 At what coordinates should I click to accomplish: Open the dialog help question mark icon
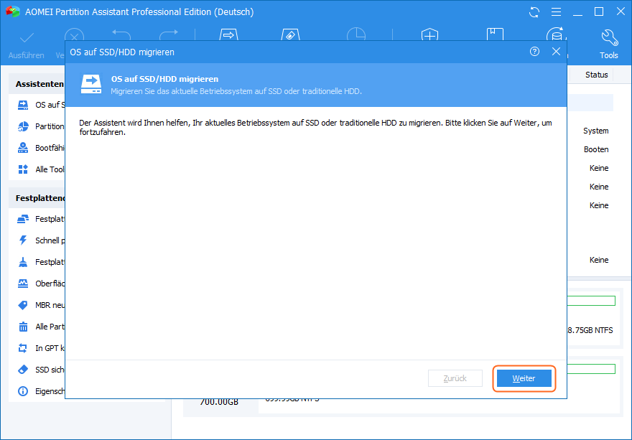[x=534, y=52]
